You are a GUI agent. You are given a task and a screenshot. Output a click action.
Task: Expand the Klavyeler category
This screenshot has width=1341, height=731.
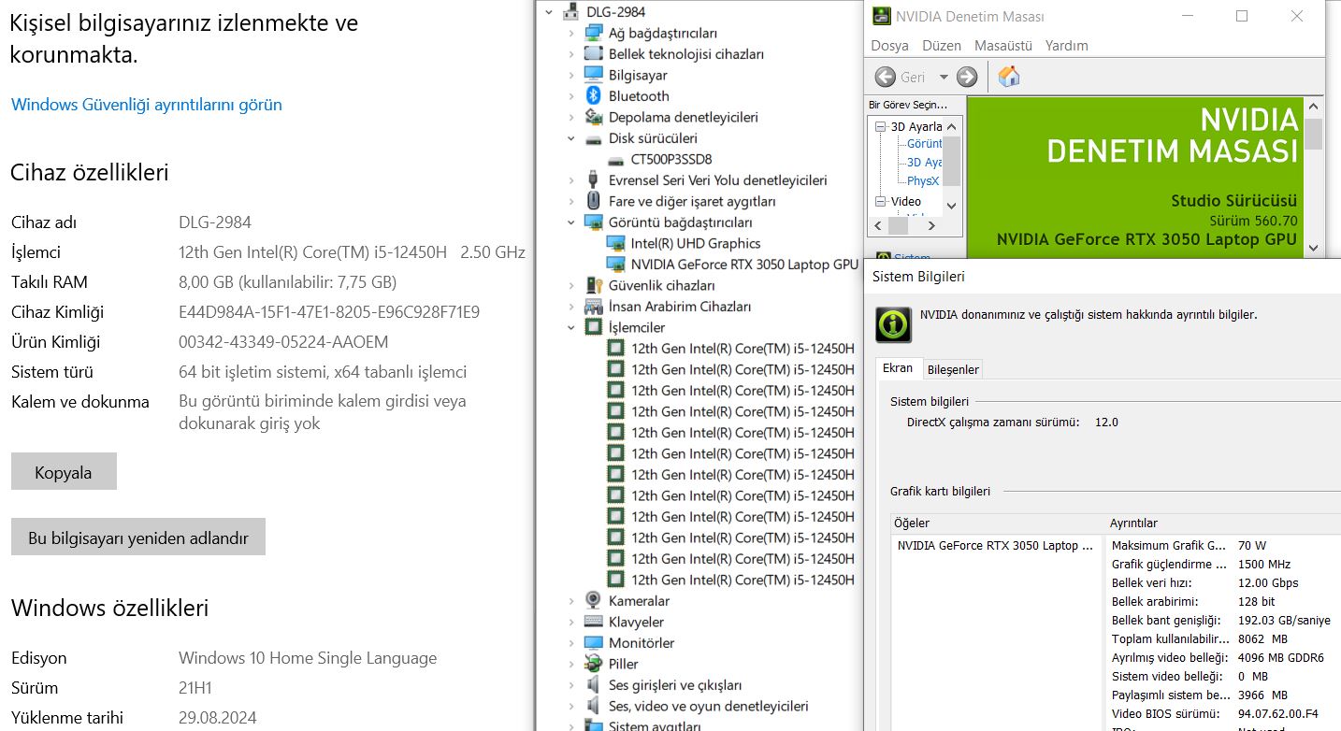point(571,622)
